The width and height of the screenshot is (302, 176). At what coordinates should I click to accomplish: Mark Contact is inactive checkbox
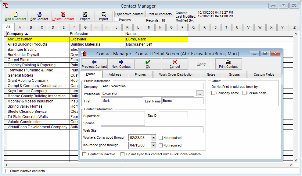[84, 154]
